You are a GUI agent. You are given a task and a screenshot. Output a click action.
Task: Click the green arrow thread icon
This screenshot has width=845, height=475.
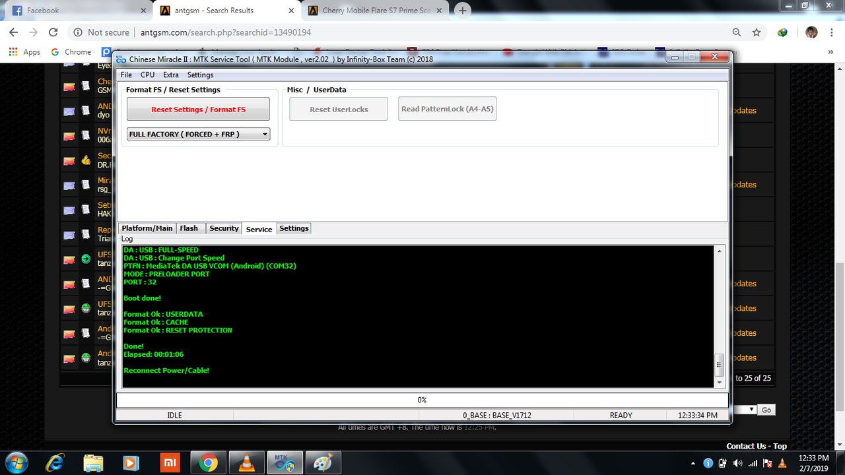pos(86,259)
